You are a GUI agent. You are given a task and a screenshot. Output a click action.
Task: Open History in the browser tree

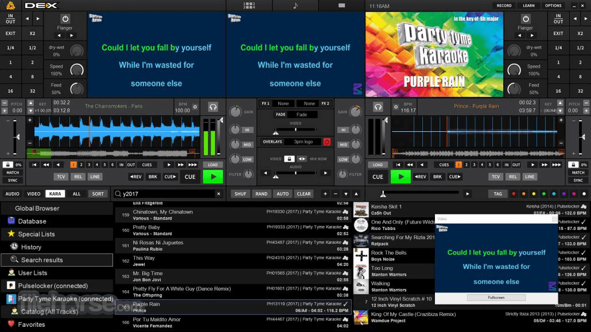31,247
